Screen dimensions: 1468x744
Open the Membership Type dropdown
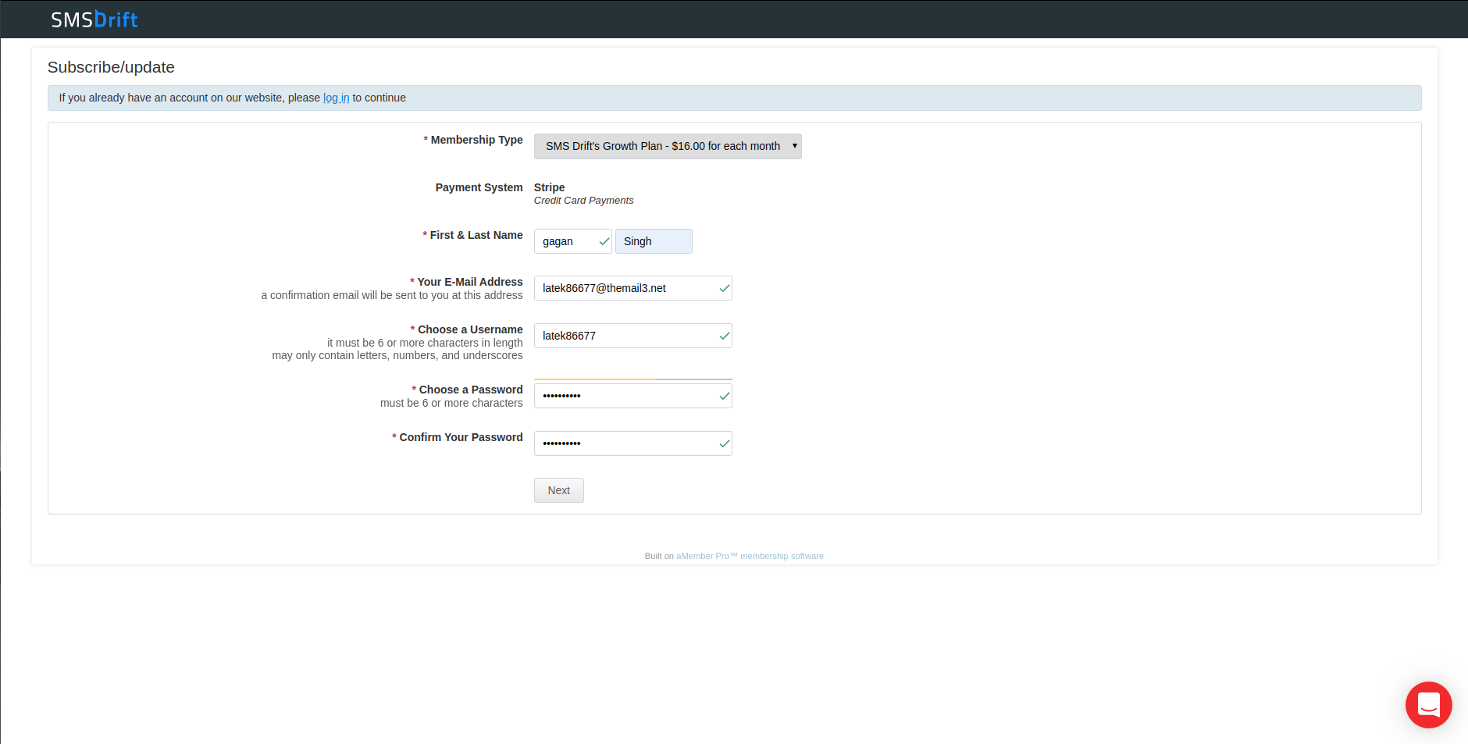click(x=668, y=146)
